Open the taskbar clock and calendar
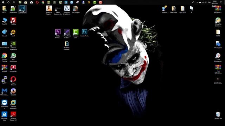225x126 pixels. pyautogui.click(x=215, y=2)
